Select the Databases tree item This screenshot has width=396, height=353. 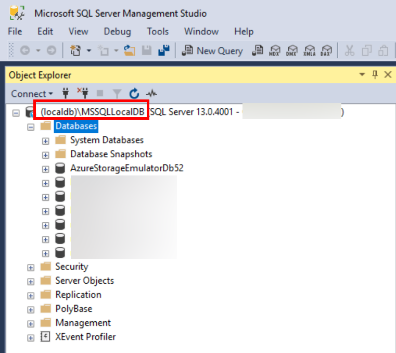(76, 126)
